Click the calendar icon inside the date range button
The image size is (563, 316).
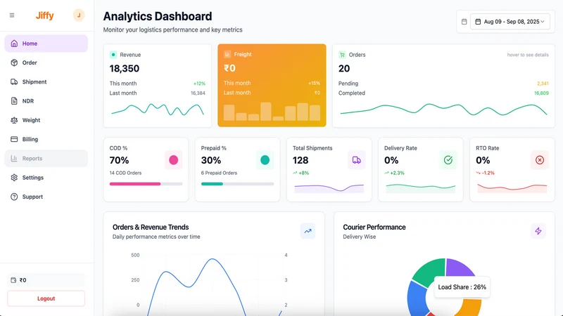[478, 22]
